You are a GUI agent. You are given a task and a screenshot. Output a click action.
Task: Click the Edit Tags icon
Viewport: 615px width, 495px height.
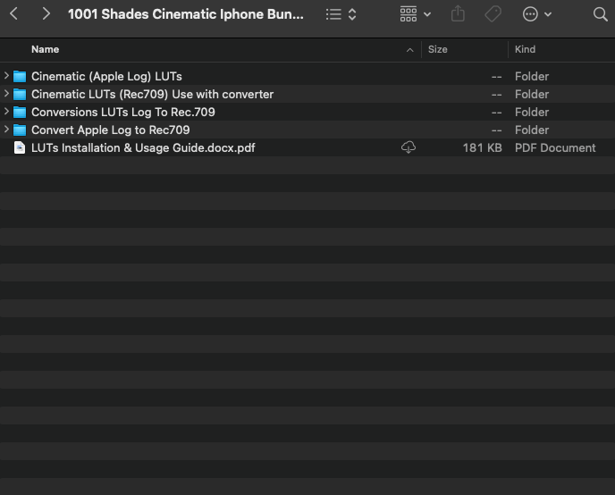[493, 14]
